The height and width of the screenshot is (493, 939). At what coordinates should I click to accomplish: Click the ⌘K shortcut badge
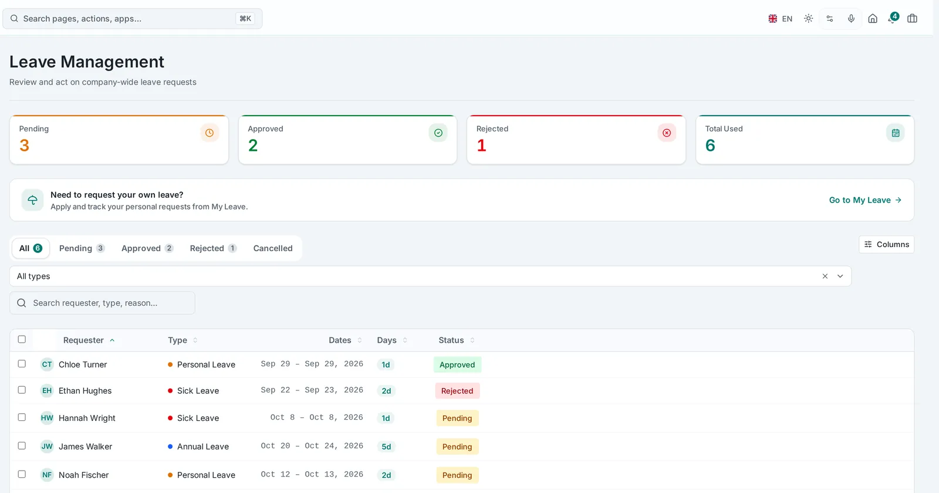245,19
